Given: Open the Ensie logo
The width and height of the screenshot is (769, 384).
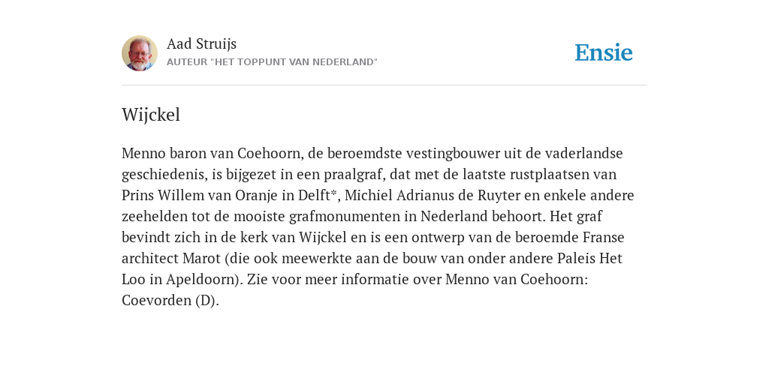Looking at the screenshot, I should [x=604, y=53].
